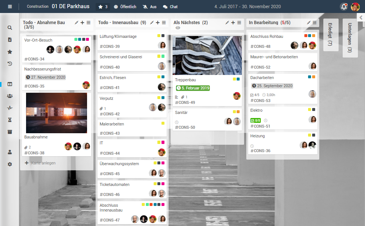Open the Todo - Innenausbau column menu
Image resolution: width=365 pixels, height=226 pixels.
164,23
